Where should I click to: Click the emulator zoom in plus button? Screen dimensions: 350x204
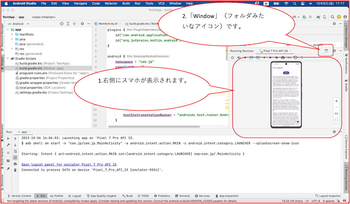pyautogui.click(x=336, y=101)
